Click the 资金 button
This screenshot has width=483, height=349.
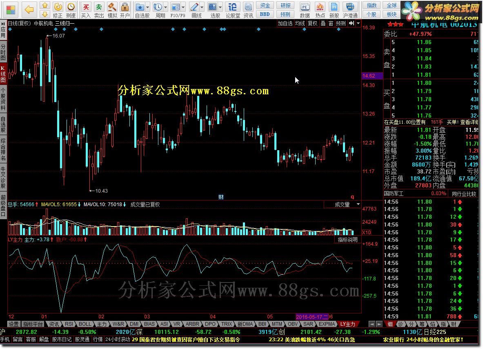pos(265,6)
